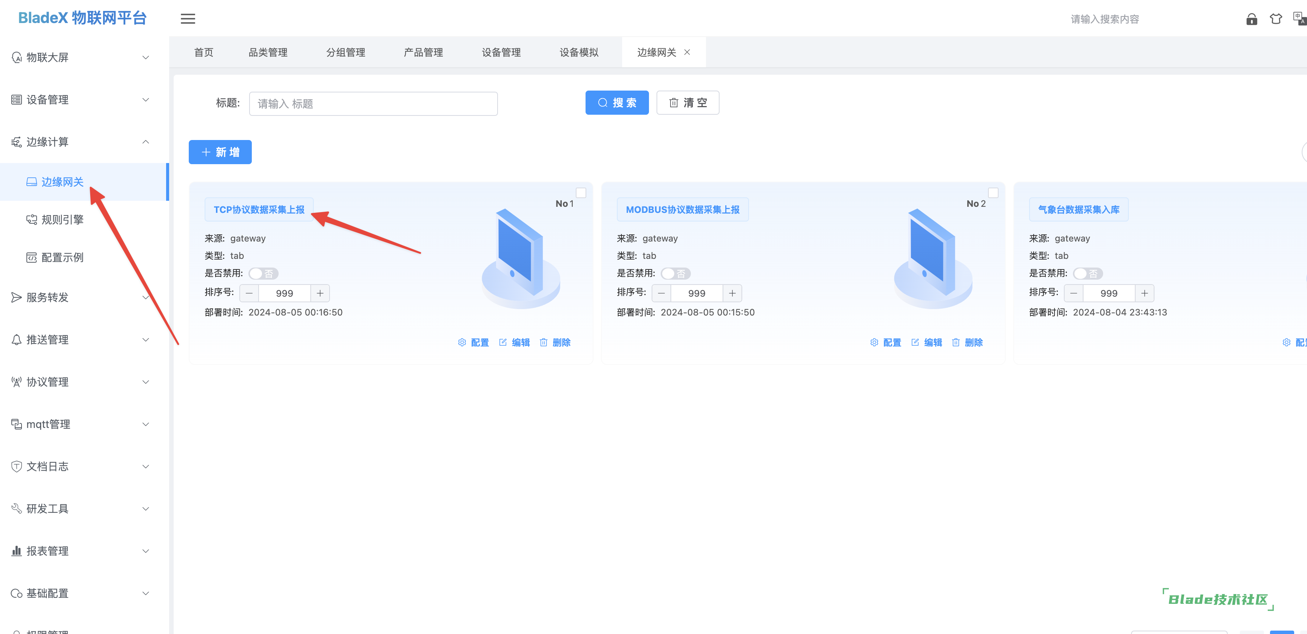Click the gear icon for 配置 on MODBUS card
The image size is (1307, 634).
point(874,342)
